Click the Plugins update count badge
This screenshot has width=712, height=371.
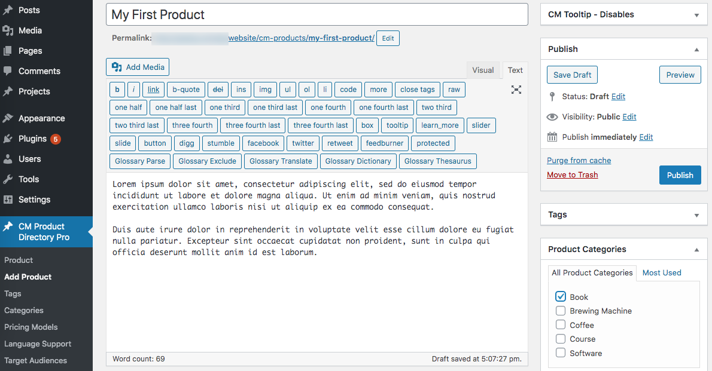point(56,139)
